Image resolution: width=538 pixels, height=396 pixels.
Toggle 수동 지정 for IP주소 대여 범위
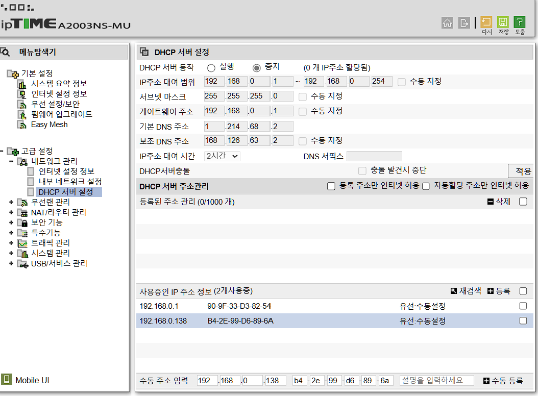(401, 82)
